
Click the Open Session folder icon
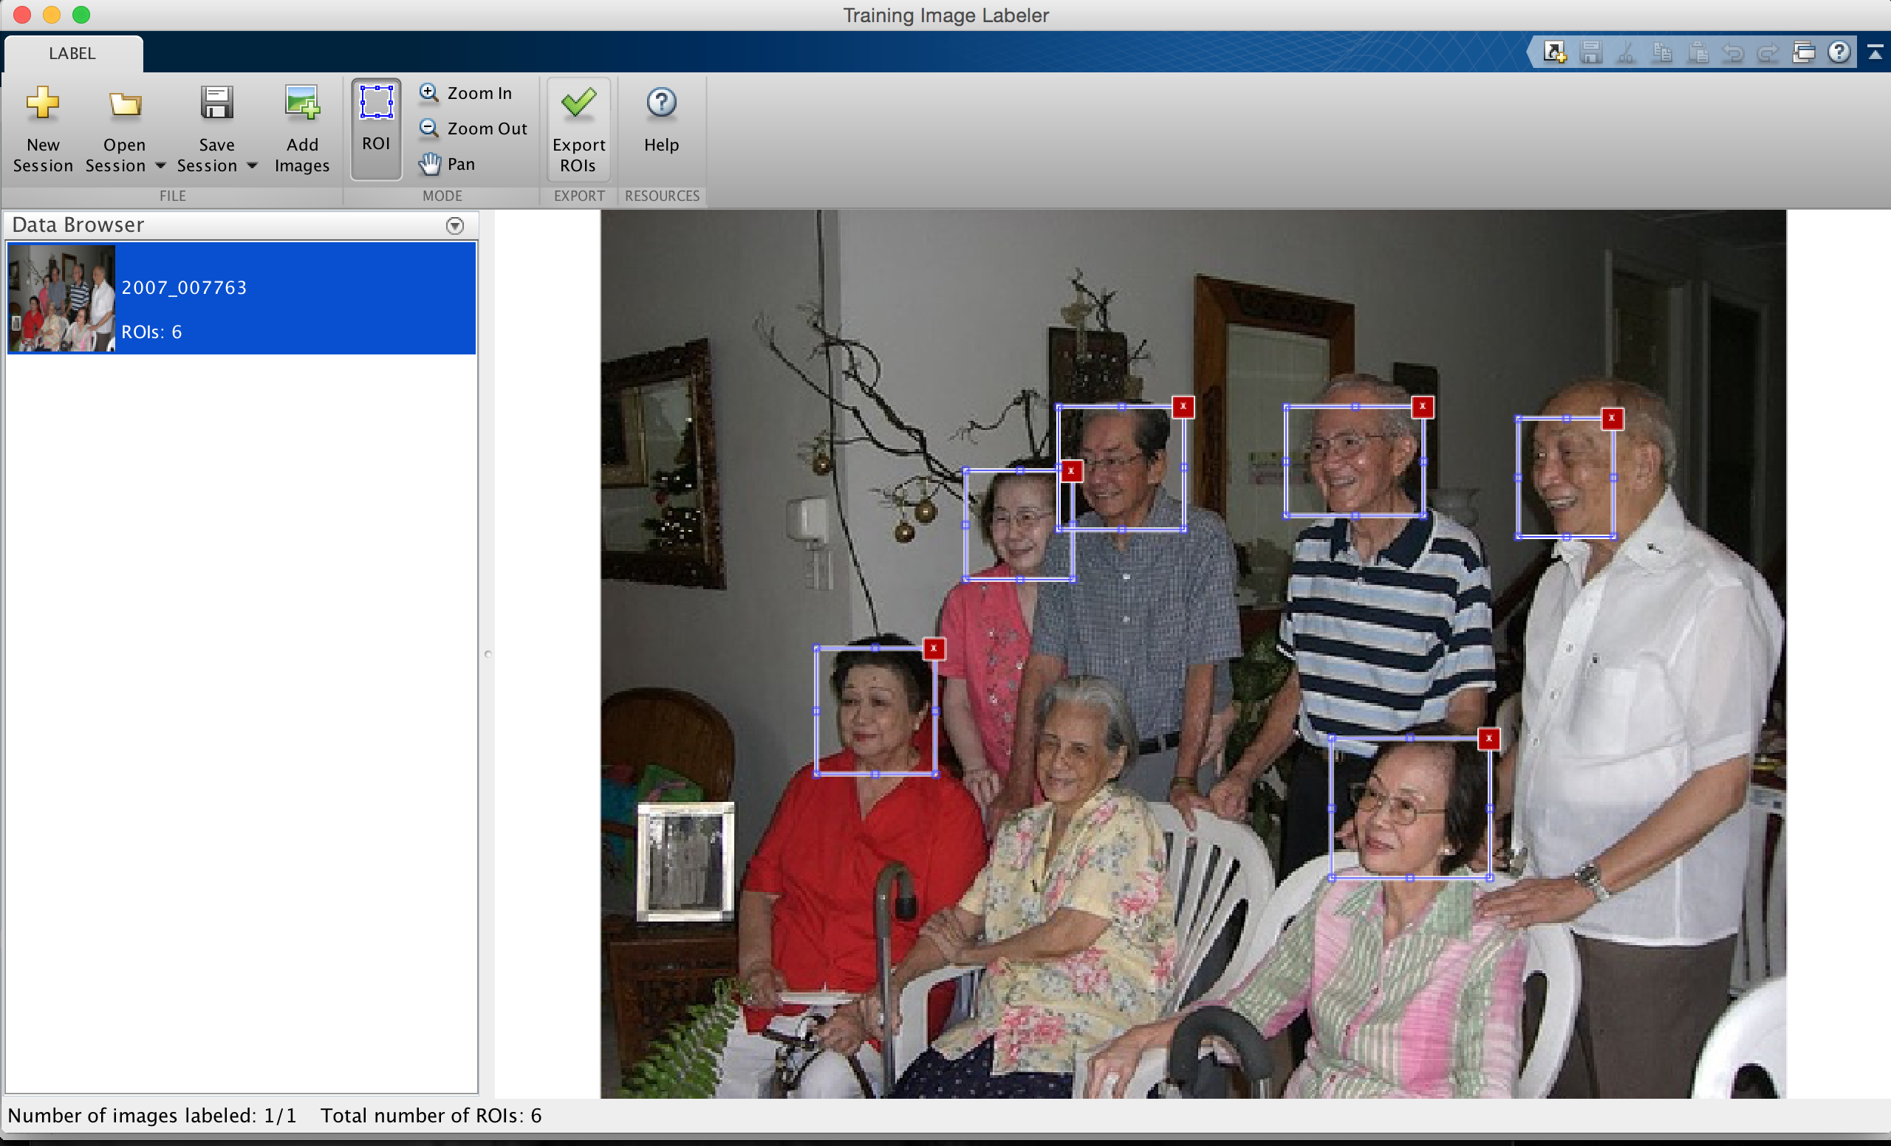124,103
